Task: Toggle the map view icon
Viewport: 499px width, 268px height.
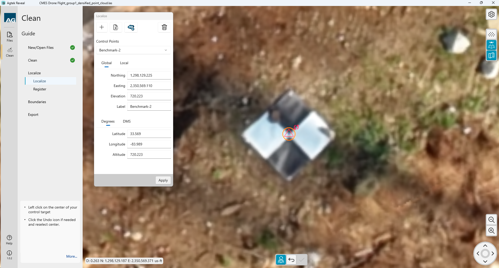Action: (491, 56)
